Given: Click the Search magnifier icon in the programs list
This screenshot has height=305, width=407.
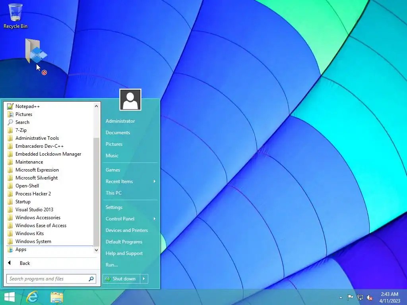Looking at the screenshot, I should coord(10,122).
